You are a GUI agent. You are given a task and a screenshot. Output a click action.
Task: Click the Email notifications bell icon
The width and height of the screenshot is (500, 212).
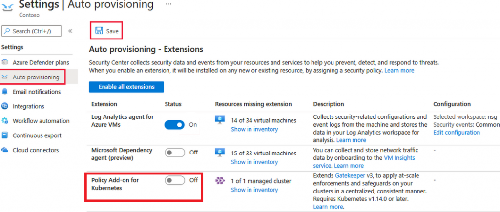click(x=5, y=92)
